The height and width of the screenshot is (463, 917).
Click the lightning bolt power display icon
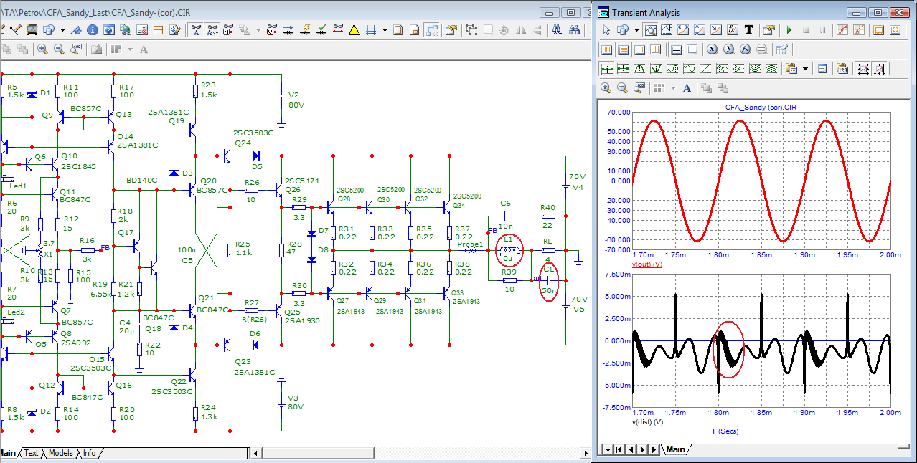[306, 29]
